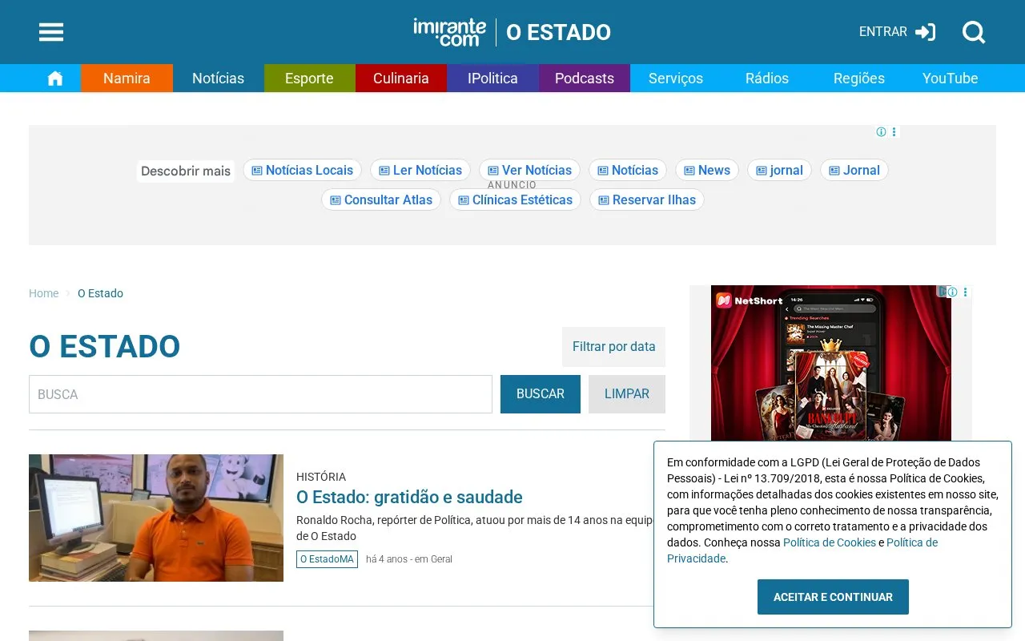The height and width of the screenshot is (641, 1025).
Task: Click the Clínicas Estéticas ad chip
Action: coord(515,200)
